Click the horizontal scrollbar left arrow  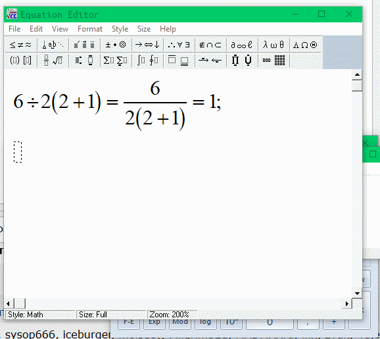(8, 303)
